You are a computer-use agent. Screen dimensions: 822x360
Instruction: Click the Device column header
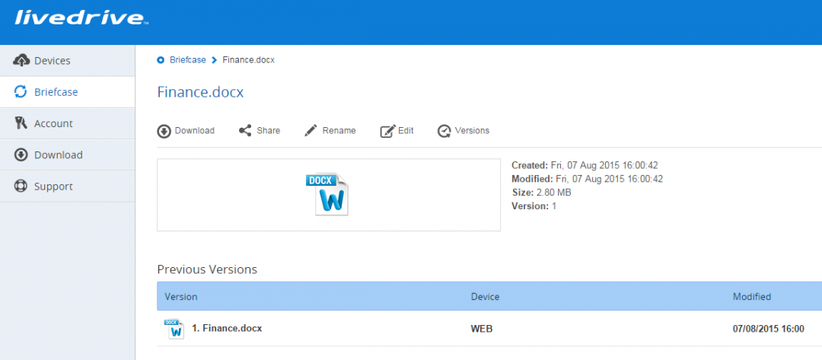(485, 297)
